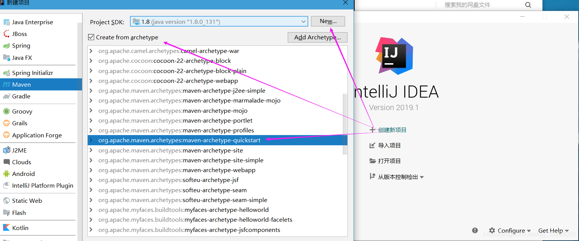
Task: Select myfaces-archetype-jsfcomponents archetype
Action: [x=215, y=230]
